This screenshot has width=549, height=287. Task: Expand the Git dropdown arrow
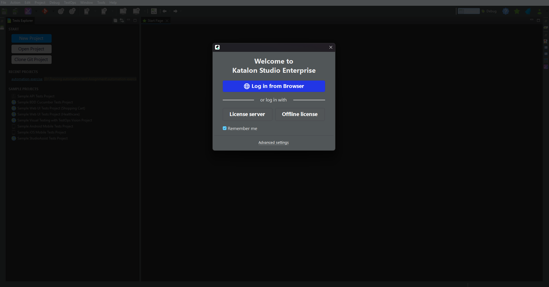click(x=53, y=11)
